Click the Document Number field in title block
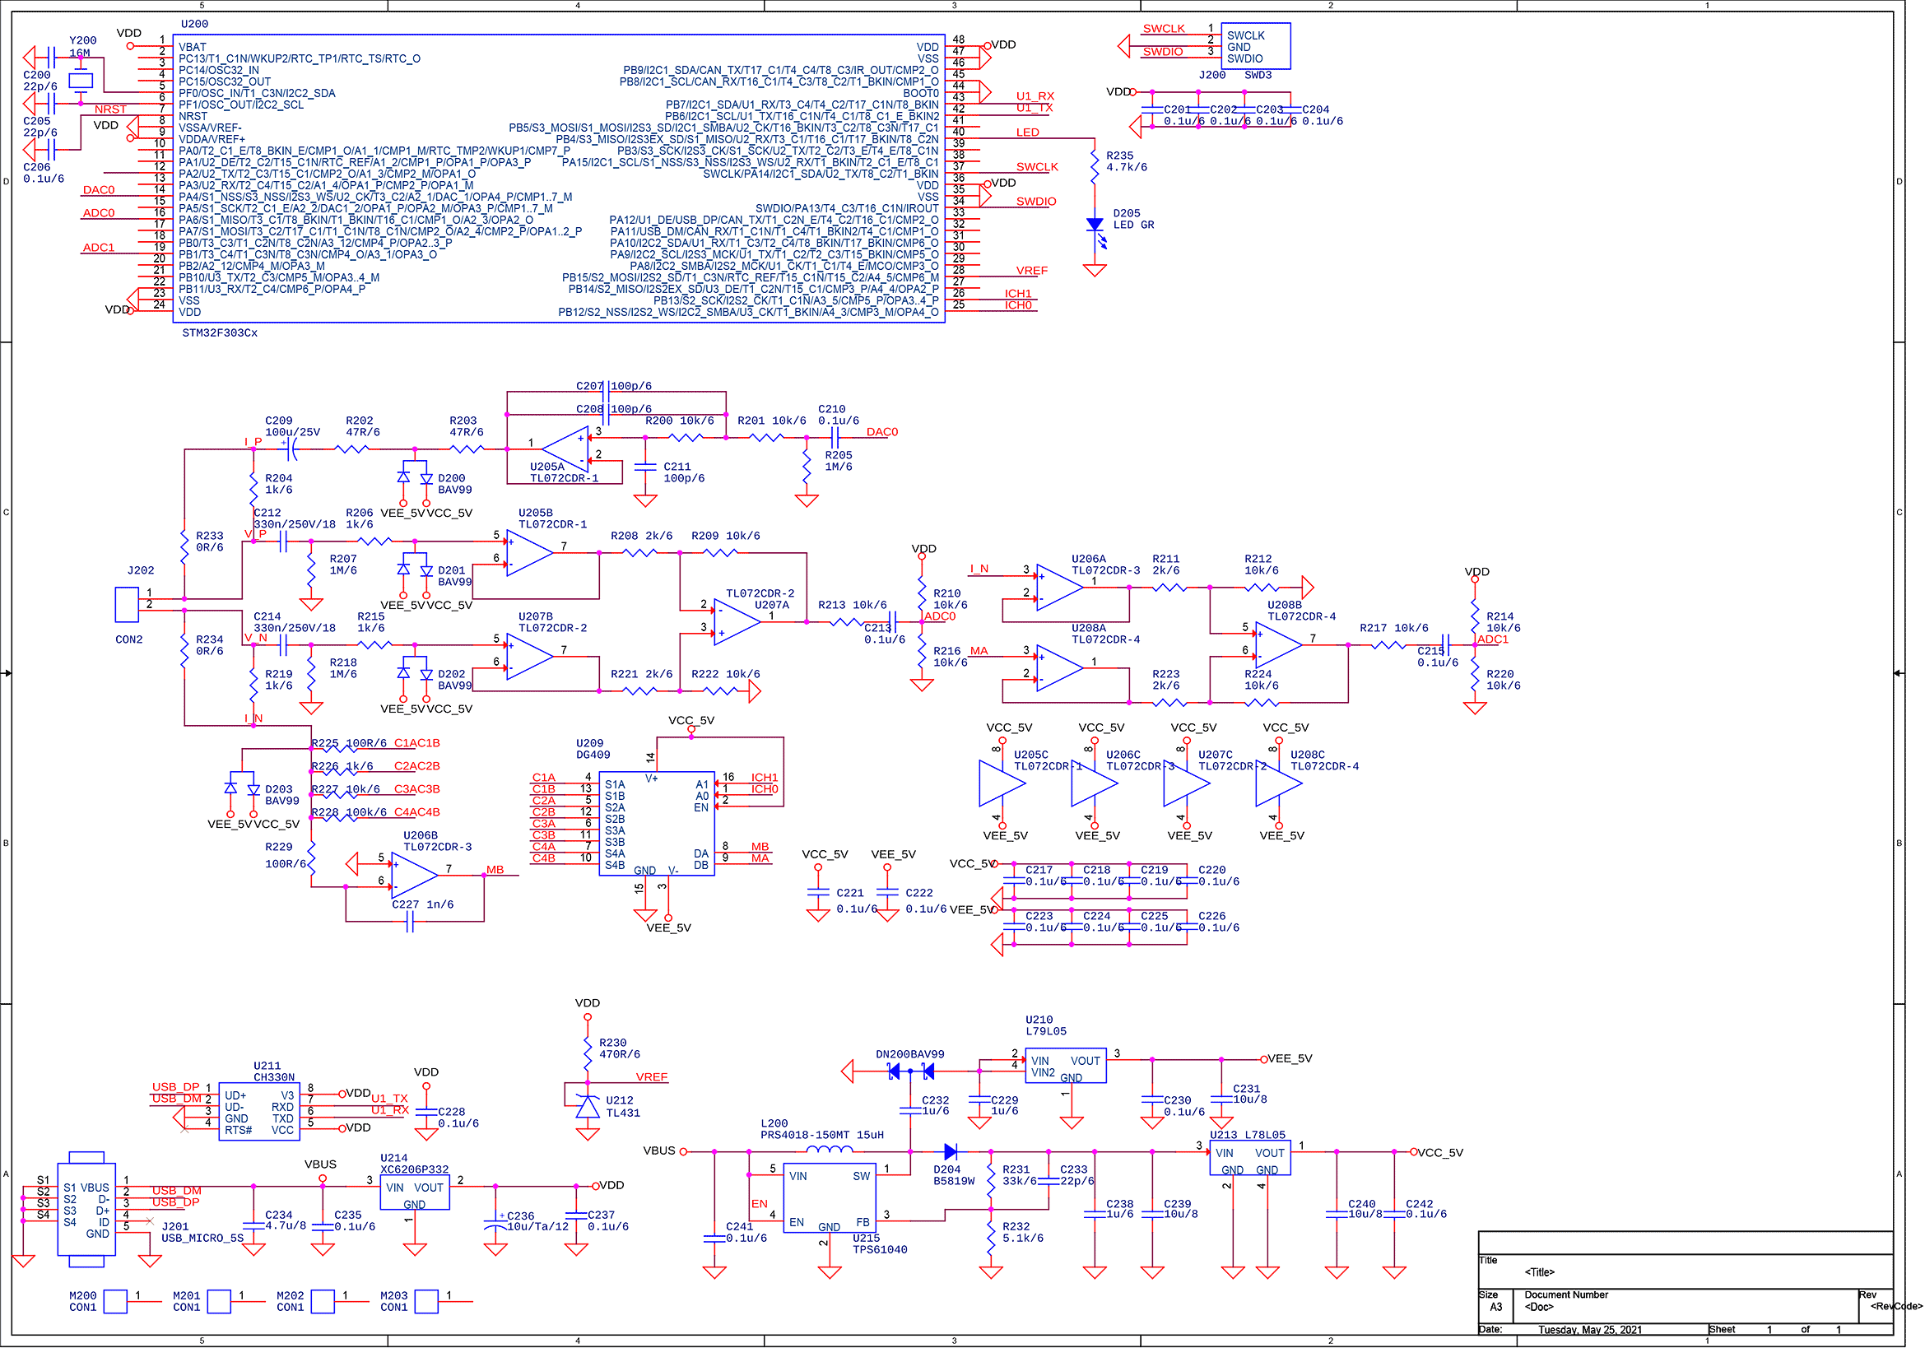 click(1565, 1295)
